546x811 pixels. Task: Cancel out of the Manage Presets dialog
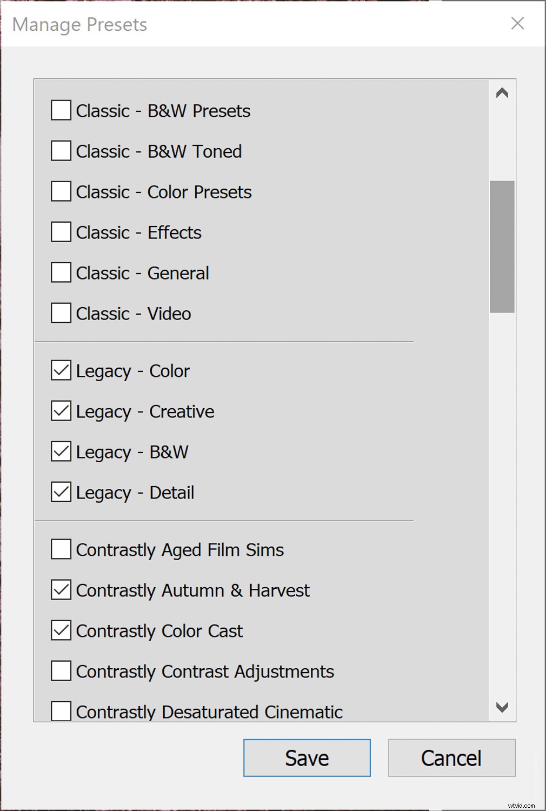[x=451, y=757]
